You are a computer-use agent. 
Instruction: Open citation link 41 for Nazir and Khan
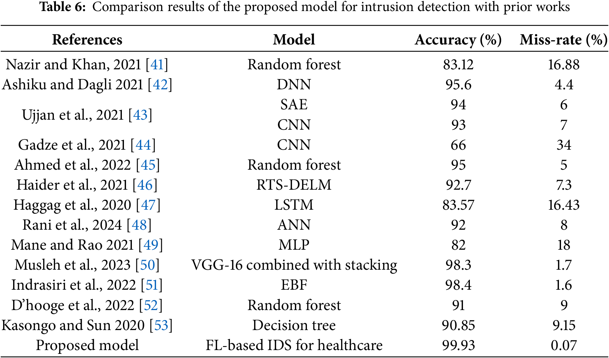[x=157, y=64]
